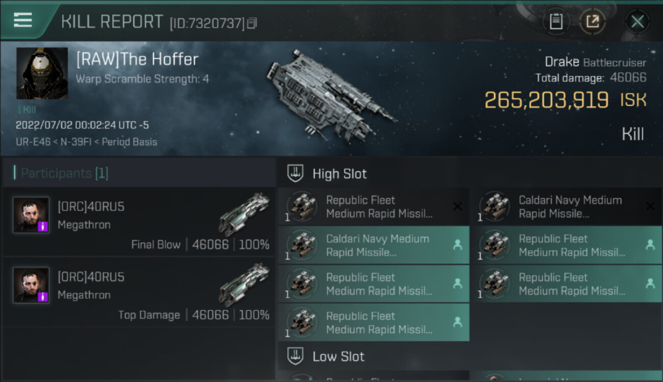
Task: Click the clipboard icon in header
Action: click(556, 21)
